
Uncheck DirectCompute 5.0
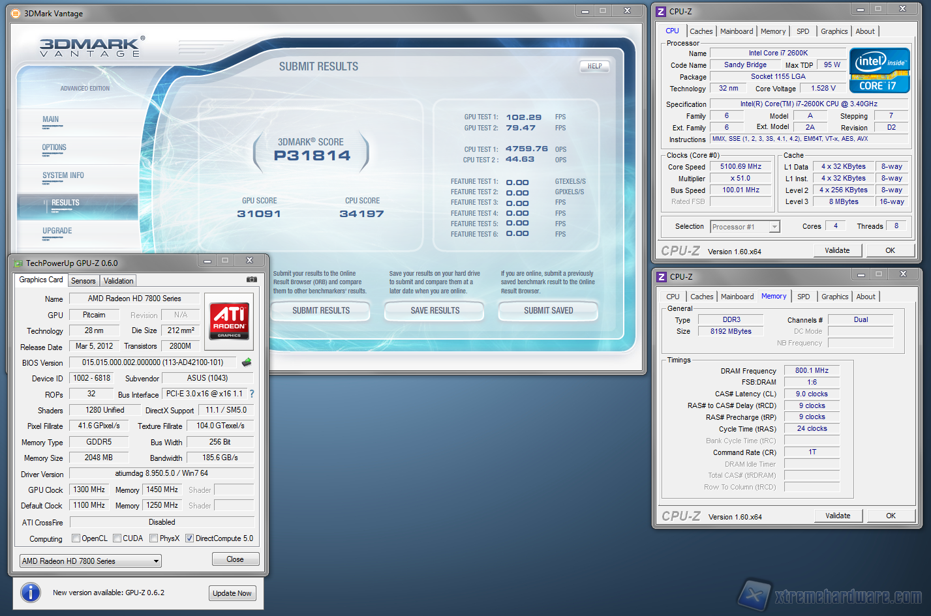(190, 538)
